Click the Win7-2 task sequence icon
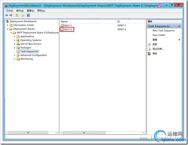The width and height of the screenshot is (188, 145). [x=62, y=29]
